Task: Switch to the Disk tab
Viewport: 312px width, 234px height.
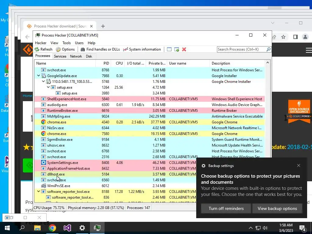Action: (x=89, y=56)
